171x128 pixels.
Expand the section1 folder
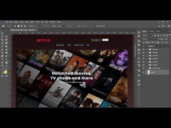coord(148,65)
